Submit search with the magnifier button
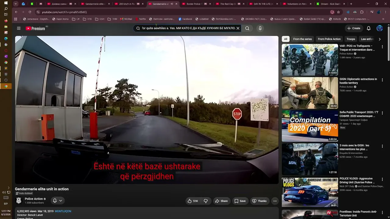390x219 pixels. pyautogui.click(x=247, y=28)
